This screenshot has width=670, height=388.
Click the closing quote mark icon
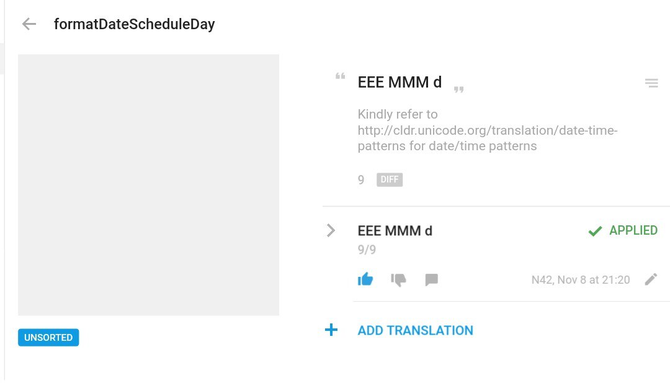coord(459,89)
